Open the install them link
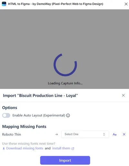Screen dimensions: 129x166 tap(61, 148)
